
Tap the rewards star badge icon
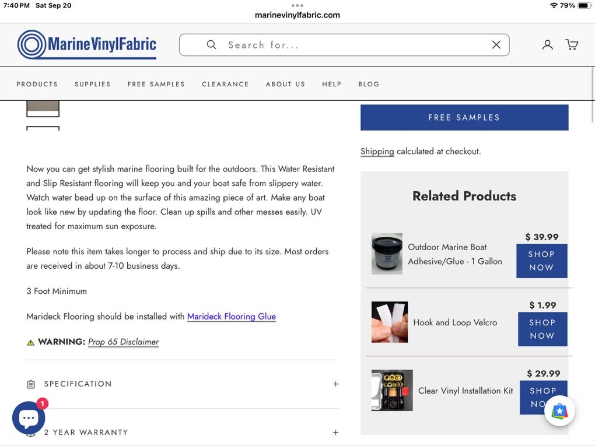(559, 411)
